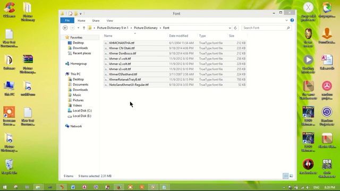Click the Favorites star in the navigation pane
Image resolution: width=340 pixels, height=191 pixels.
pos(67,38)
